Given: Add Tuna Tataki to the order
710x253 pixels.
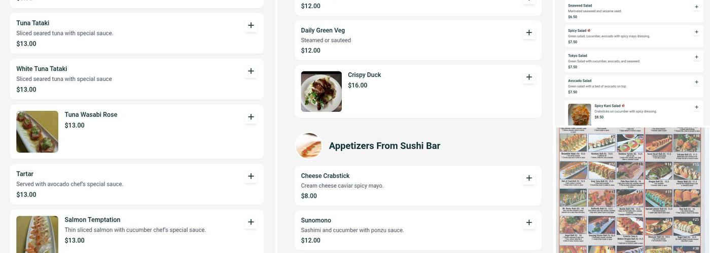Looking at the screenshot, I should tap(251, 25).
